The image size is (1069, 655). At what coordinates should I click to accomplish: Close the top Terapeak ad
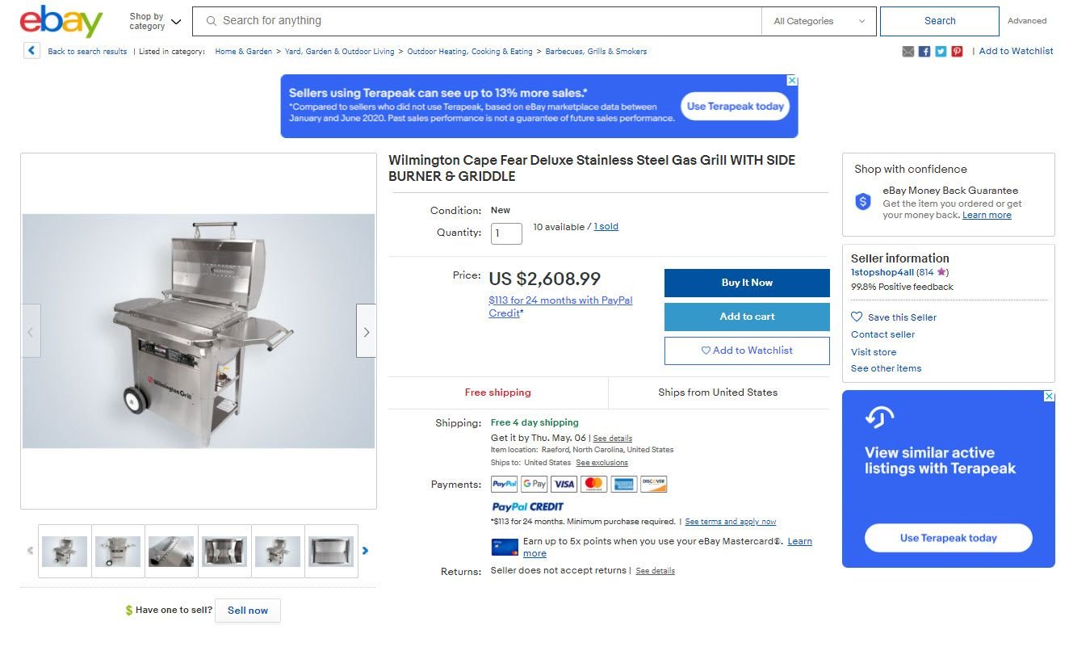click(792, 81)
